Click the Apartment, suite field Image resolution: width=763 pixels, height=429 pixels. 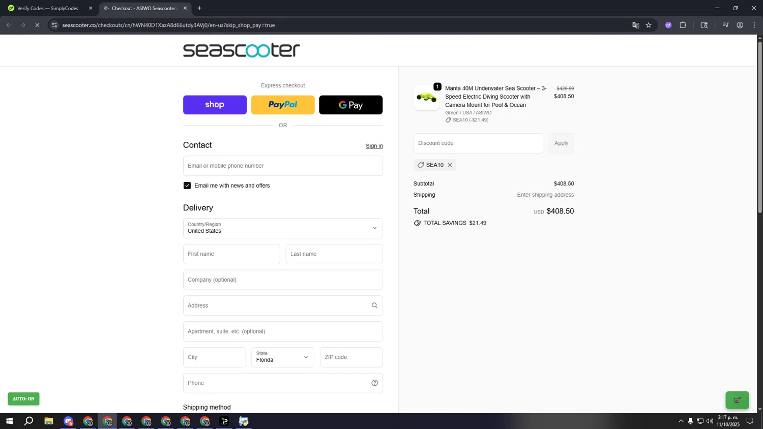coord(283,331)
